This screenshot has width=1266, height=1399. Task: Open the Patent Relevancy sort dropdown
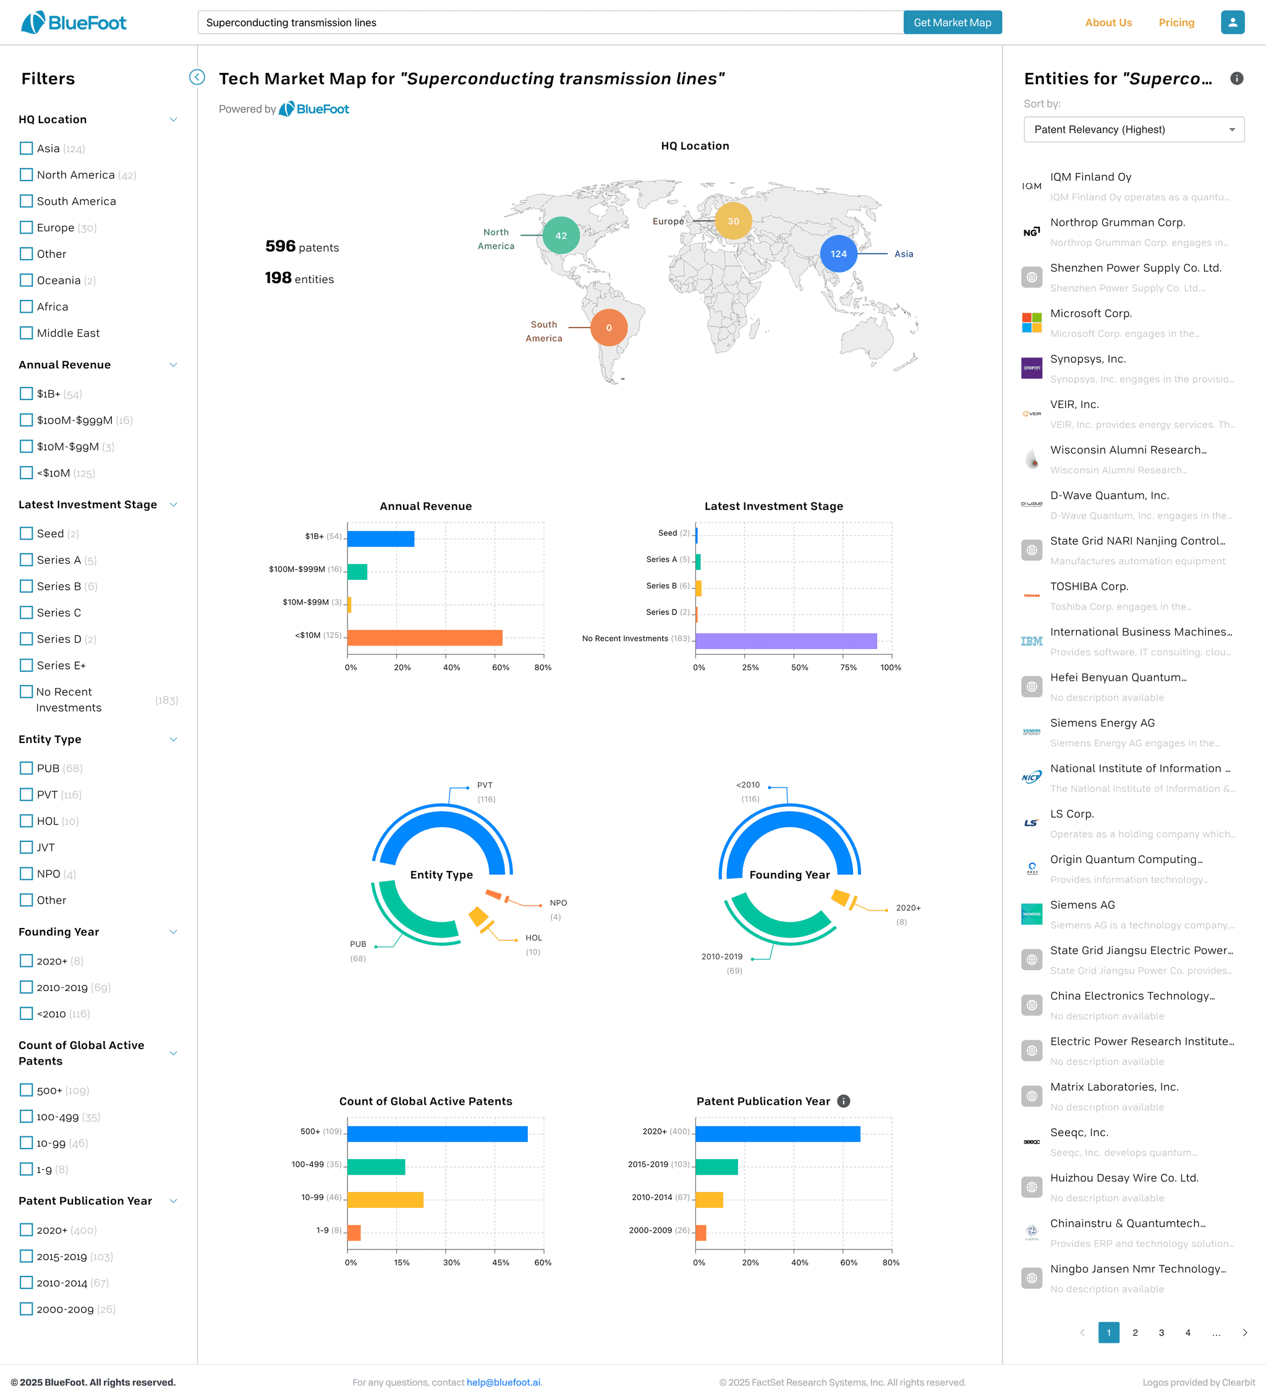click(1134, 130)
